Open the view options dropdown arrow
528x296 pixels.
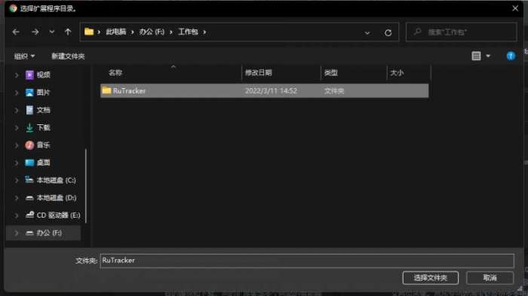point(488,56)
